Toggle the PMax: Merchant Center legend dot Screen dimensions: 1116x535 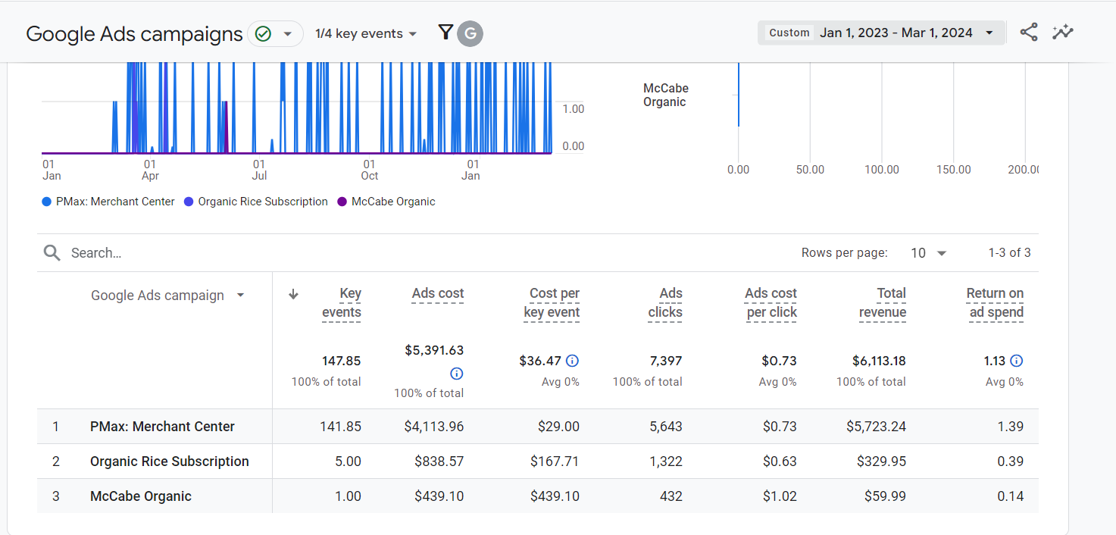pos(47,202)
